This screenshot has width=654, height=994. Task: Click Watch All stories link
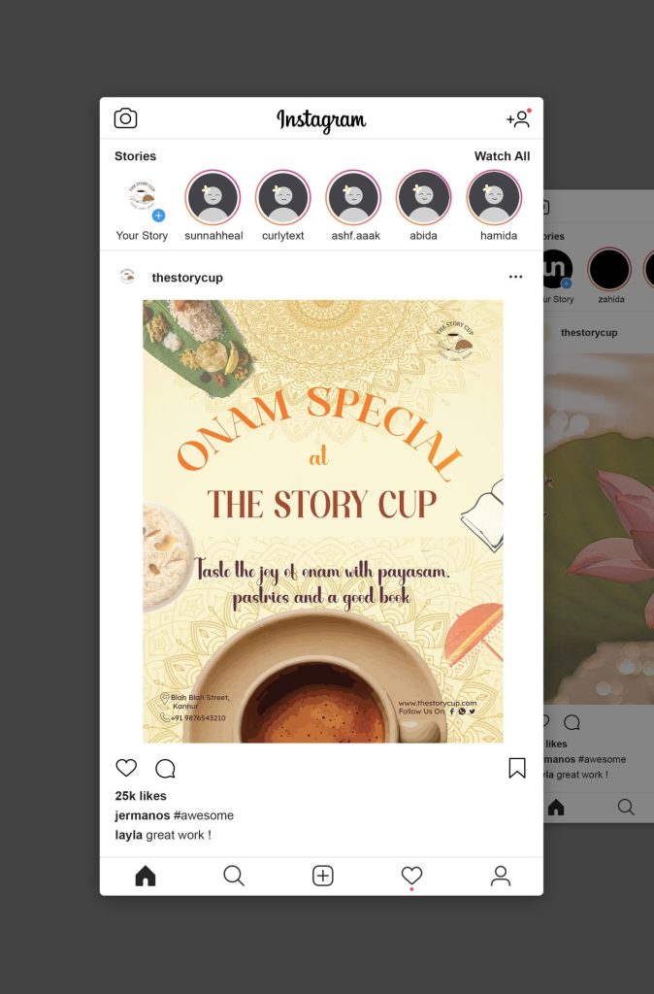[x=502, y=156]
